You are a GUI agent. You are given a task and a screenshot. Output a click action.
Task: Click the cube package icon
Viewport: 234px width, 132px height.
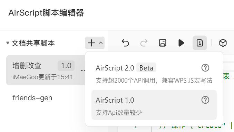(x=223, y=43)
